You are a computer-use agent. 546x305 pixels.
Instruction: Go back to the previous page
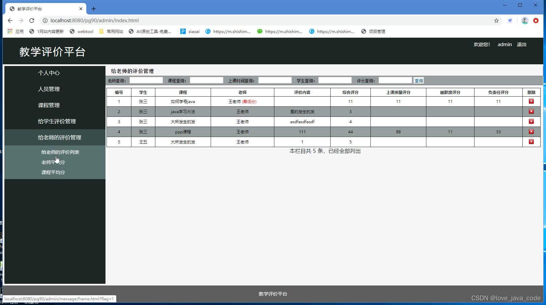[x=10, y=21]
